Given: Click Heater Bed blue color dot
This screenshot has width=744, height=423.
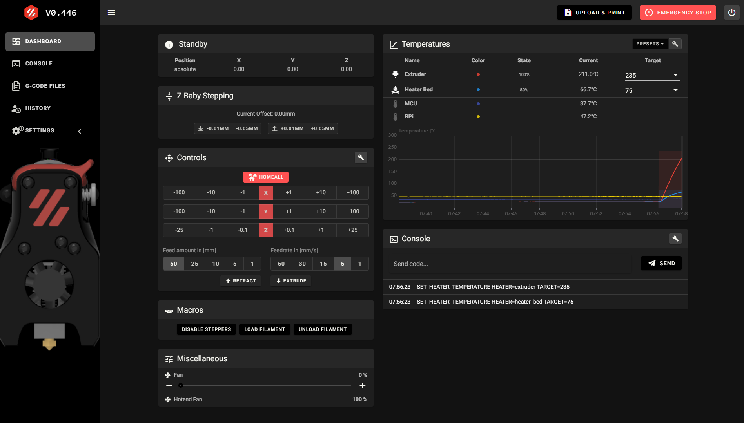Looking at the screenshot, I should (x=478, y=90).
